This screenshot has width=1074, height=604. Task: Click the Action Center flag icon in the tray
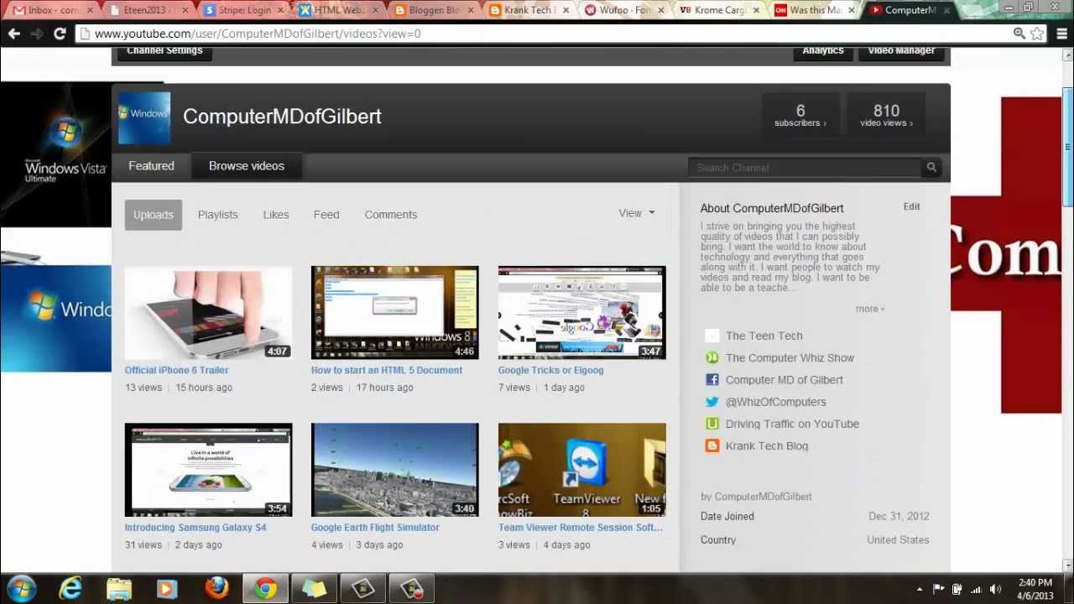coord(938,589)
